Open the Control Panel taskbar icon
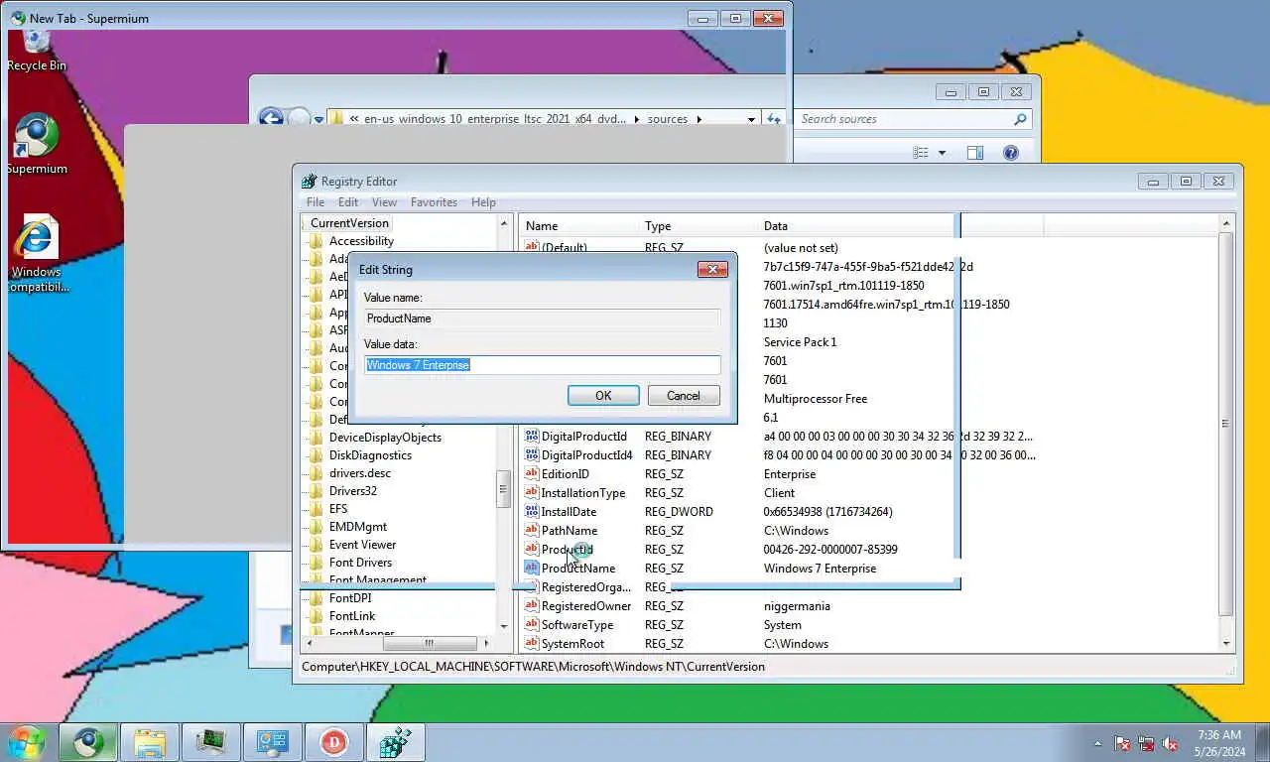This screenshot has width=1270, height=762. tap(272, 742)
